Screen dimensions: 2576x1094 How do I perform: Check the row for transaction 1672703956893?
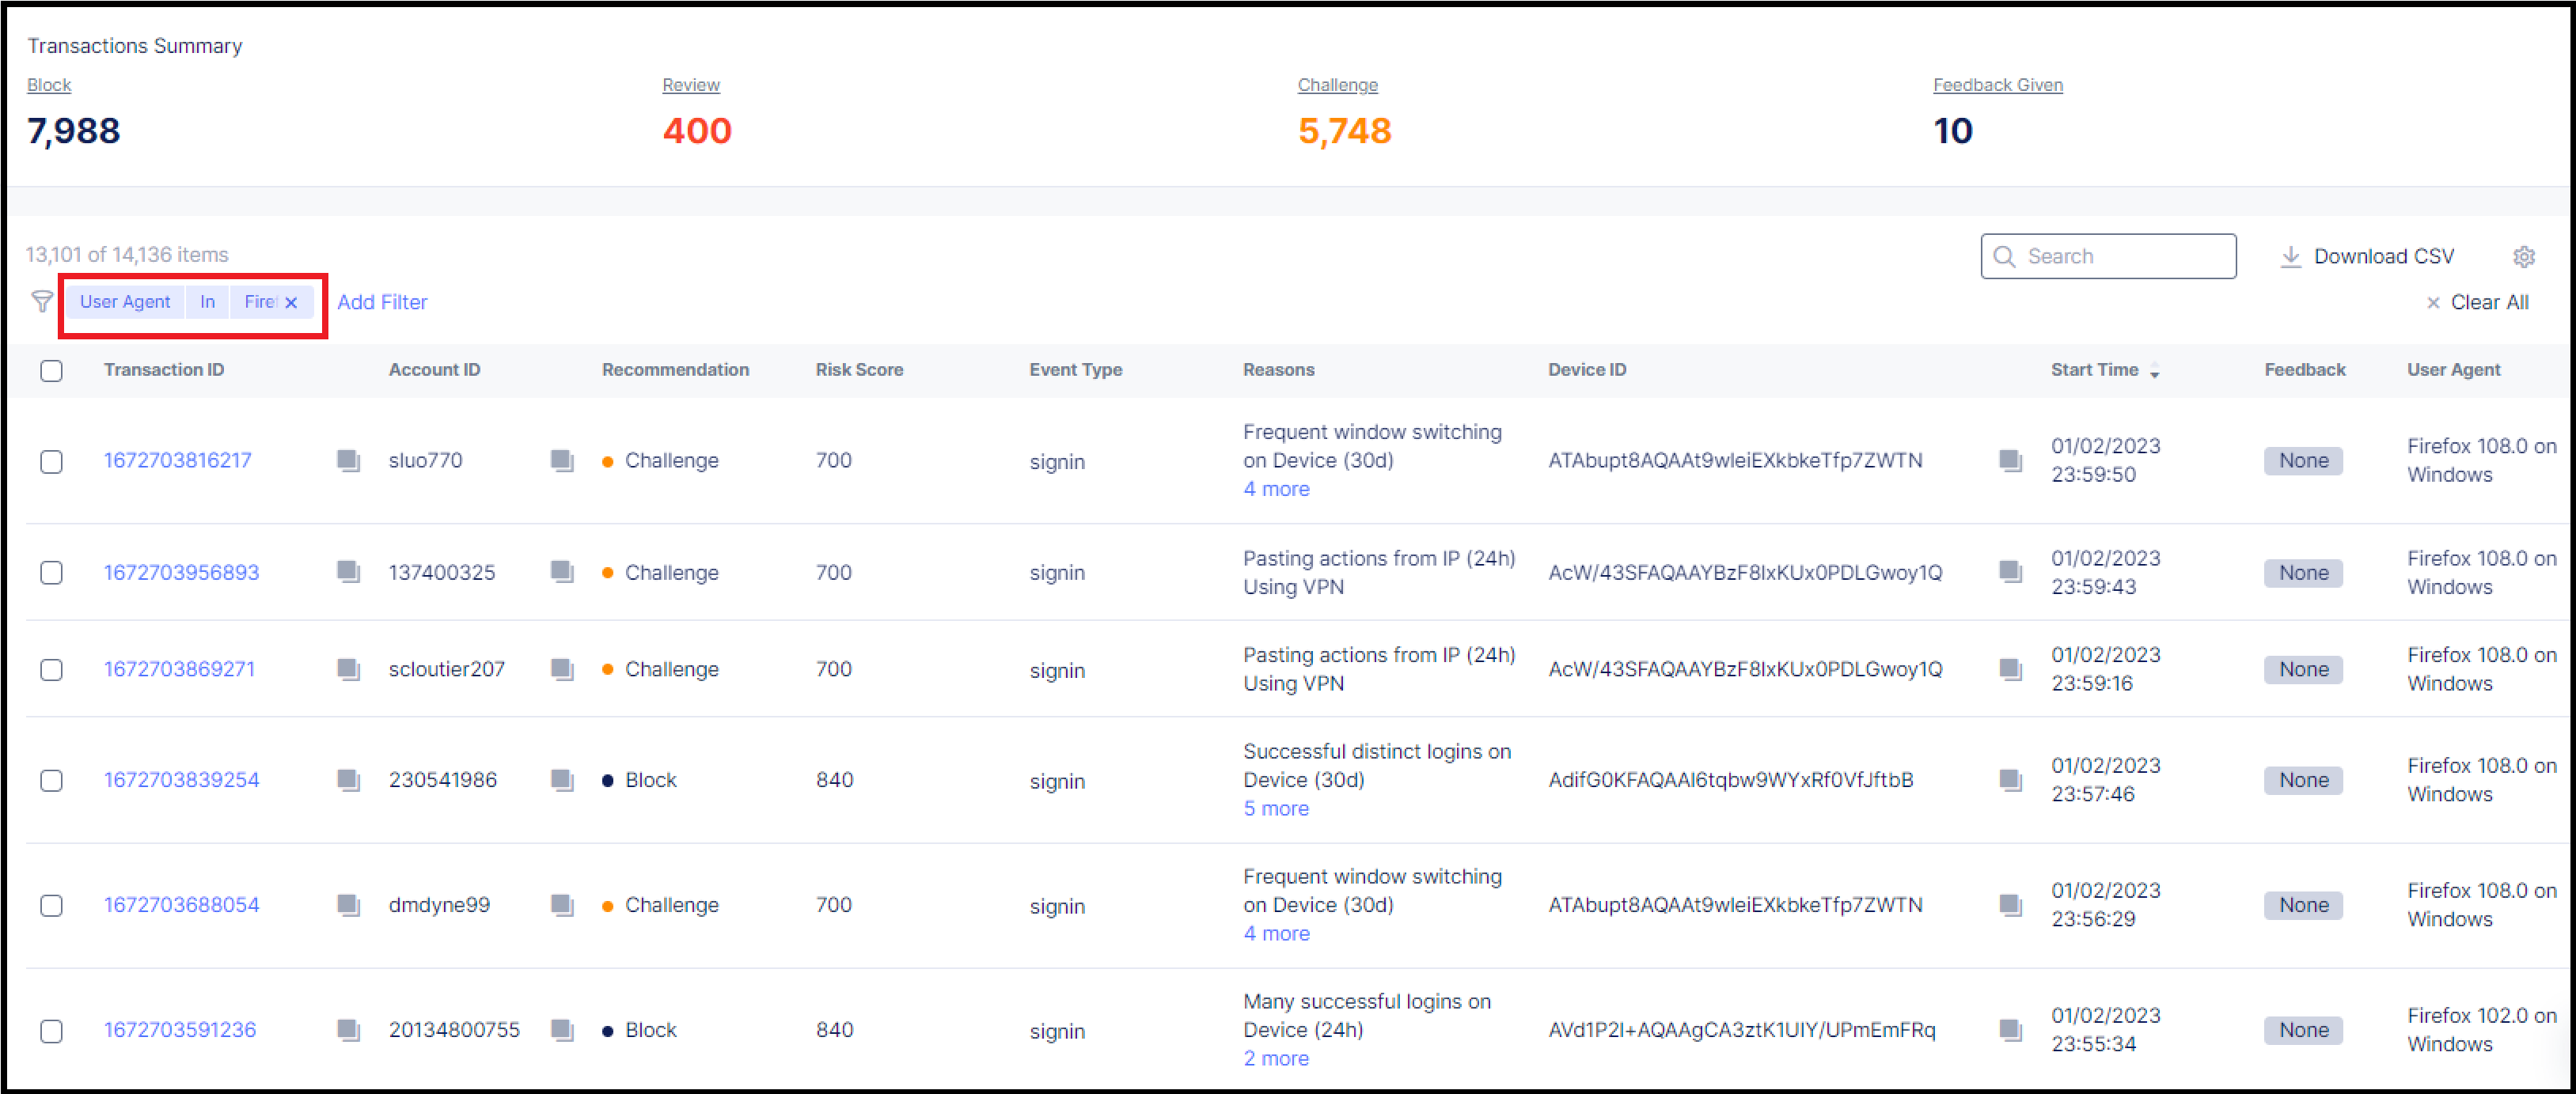point(52,573)
